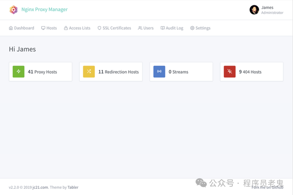Click the v2.2.0 version text in footer

tap(14, 187)
